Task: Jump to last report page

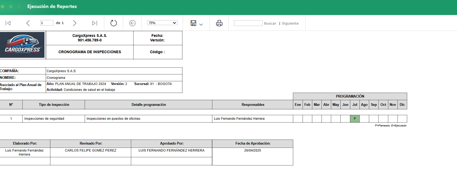Action: click(x=94, y=23)
